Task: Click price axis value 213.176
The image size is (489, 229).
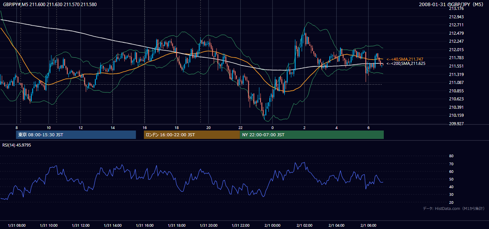Action: (x=456, y=8)
